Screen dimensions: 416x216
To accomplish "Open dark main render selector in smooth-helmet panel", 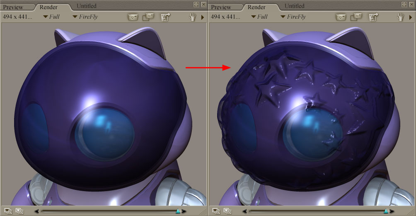I will [8, 211].
